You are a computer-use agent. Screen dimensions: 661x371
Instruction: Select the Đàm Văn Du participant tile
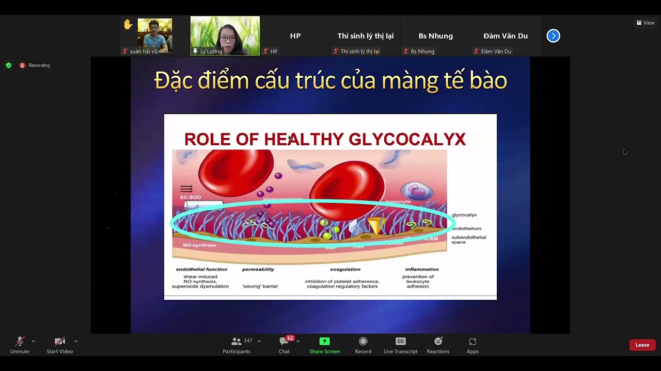(x=506, y=36)
